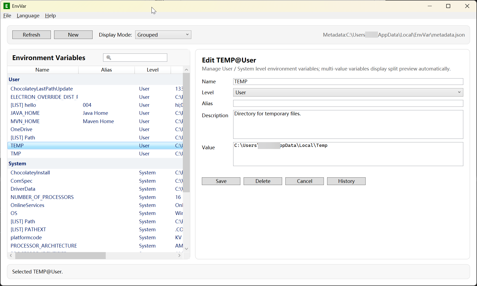Click the search magnifier icon
The image size is (477, 286).
point(109,57)
